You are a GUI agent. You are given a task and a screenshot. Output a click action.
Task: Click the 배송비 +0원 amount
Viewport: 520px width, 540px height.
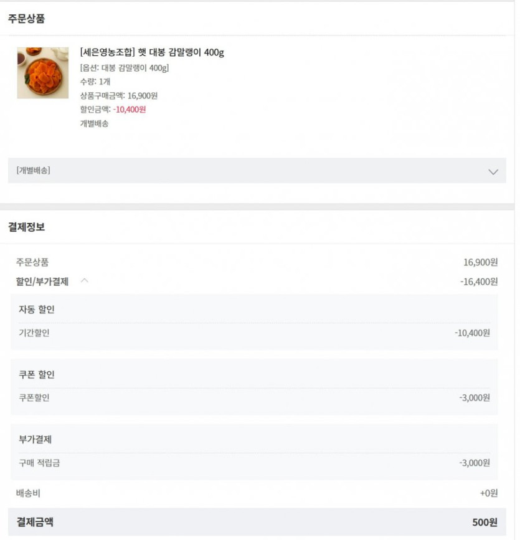pyautogui.click(x=489, y=493)
